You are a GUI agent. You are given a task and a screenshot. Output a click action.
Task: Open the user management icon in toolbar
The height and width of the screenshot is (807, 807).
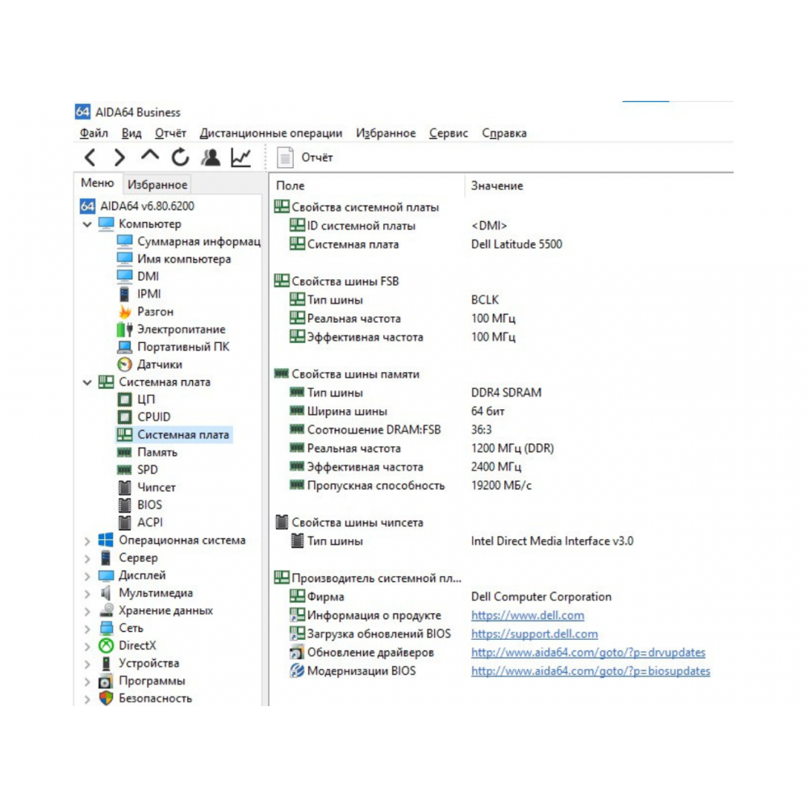pos(211,157)
